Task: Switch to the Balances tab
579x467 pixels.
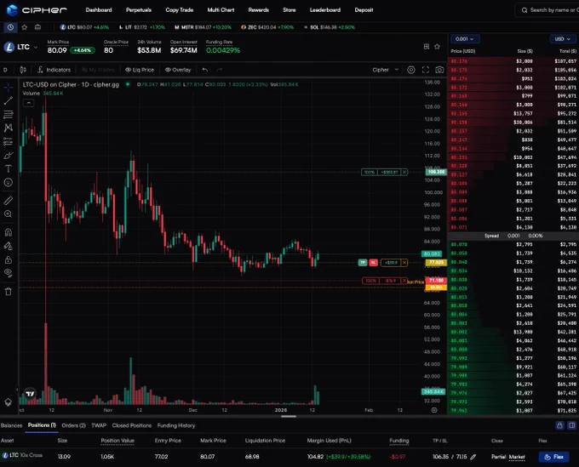Action: pos(11,425)
